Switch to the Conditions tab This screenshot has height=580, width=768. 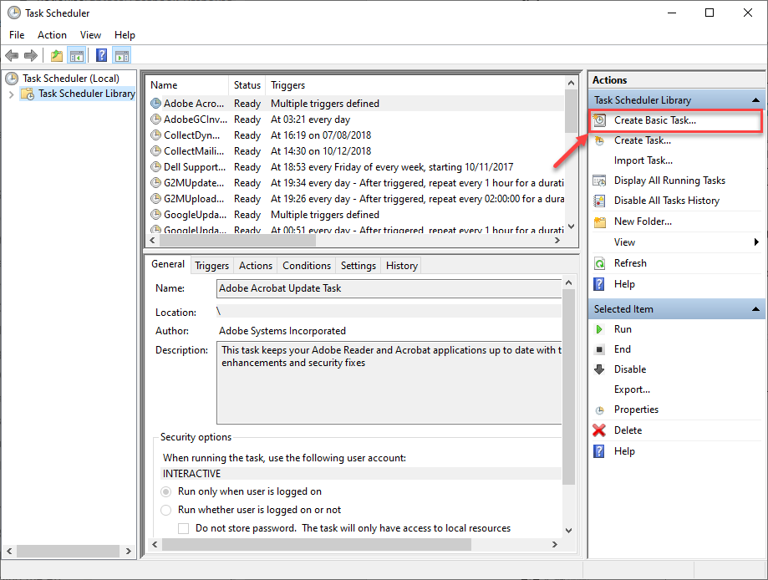307,266
